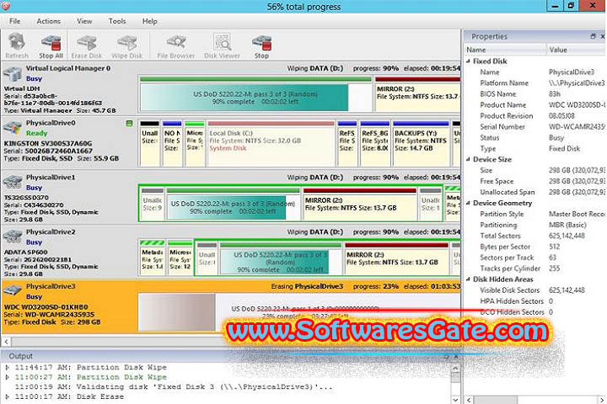The image size is (607, 404).
Task: Select the BACKUPS (Y:) partition block
Action: point(421,143)
